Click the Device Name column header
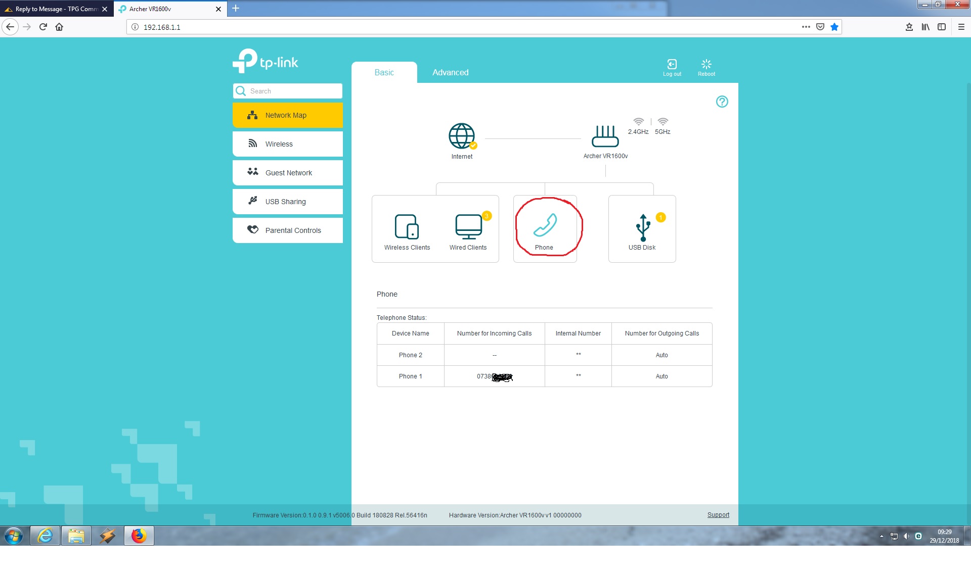 [x=410, y=333]
